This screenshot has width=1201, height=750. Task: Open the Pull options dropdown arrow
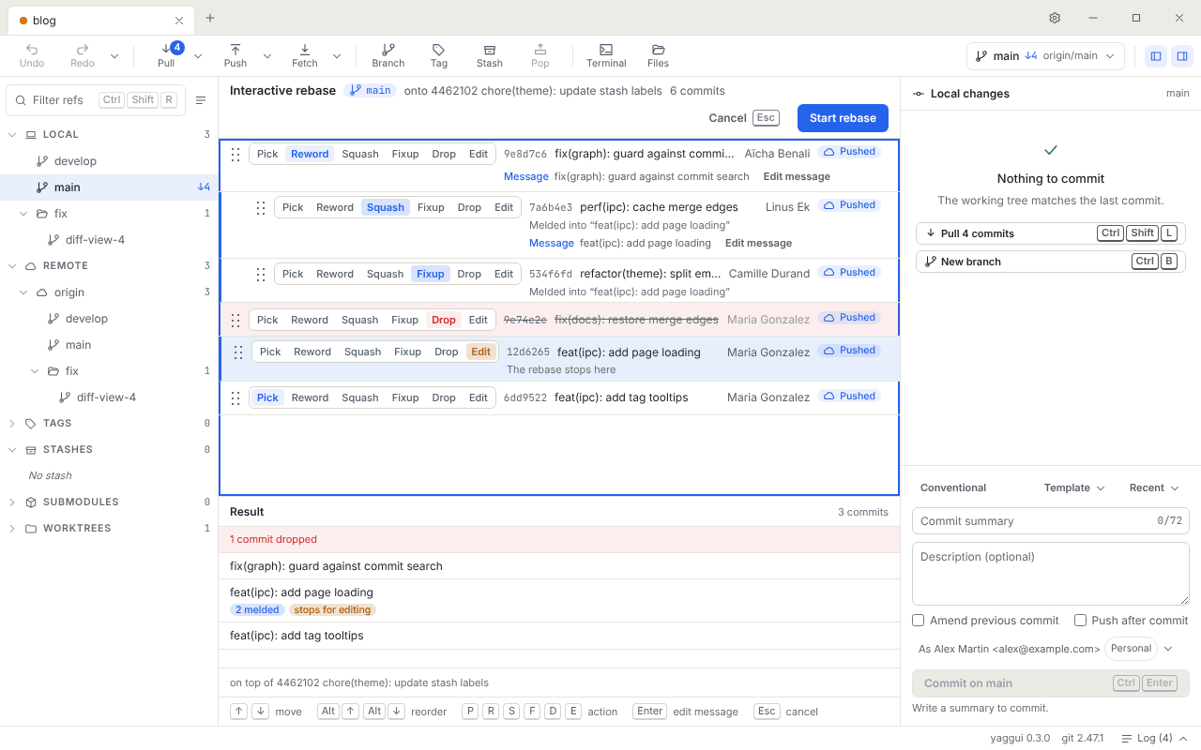click(198, 56)
